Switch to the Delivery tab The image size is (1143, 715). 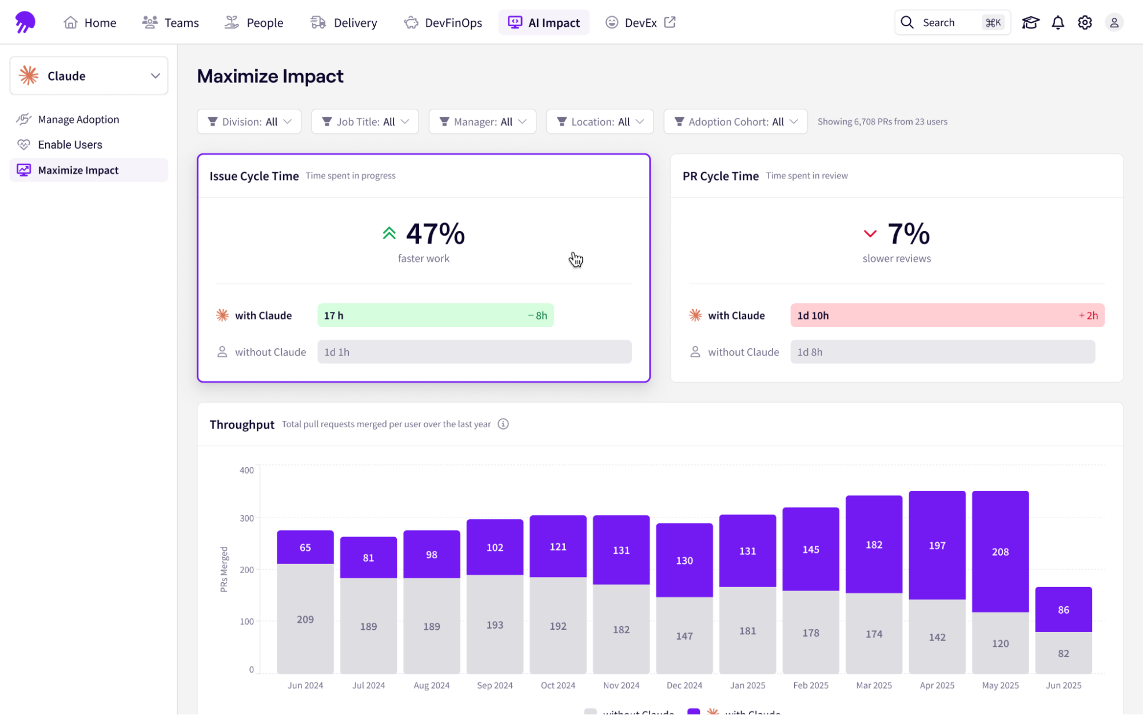(344, 22)
